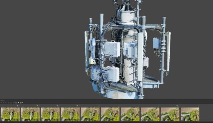Screen dimensions: 213x123
Task: Click the rotate-left icon in Photos toolbar
Action: 11,102
